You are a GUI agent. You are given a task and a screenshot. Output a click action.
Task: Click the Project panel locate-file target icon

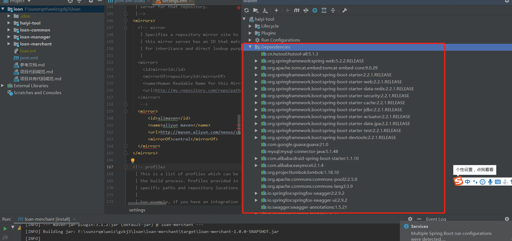[70, 1]
